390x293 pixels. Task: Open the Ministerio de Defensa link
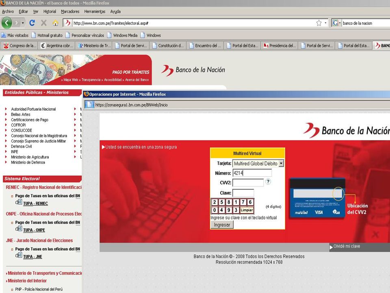[x=28, y=162]
